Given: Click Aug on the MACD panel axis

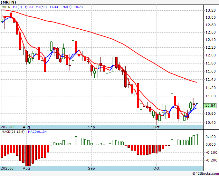Looking at the screenshot, I should [26, 168].
